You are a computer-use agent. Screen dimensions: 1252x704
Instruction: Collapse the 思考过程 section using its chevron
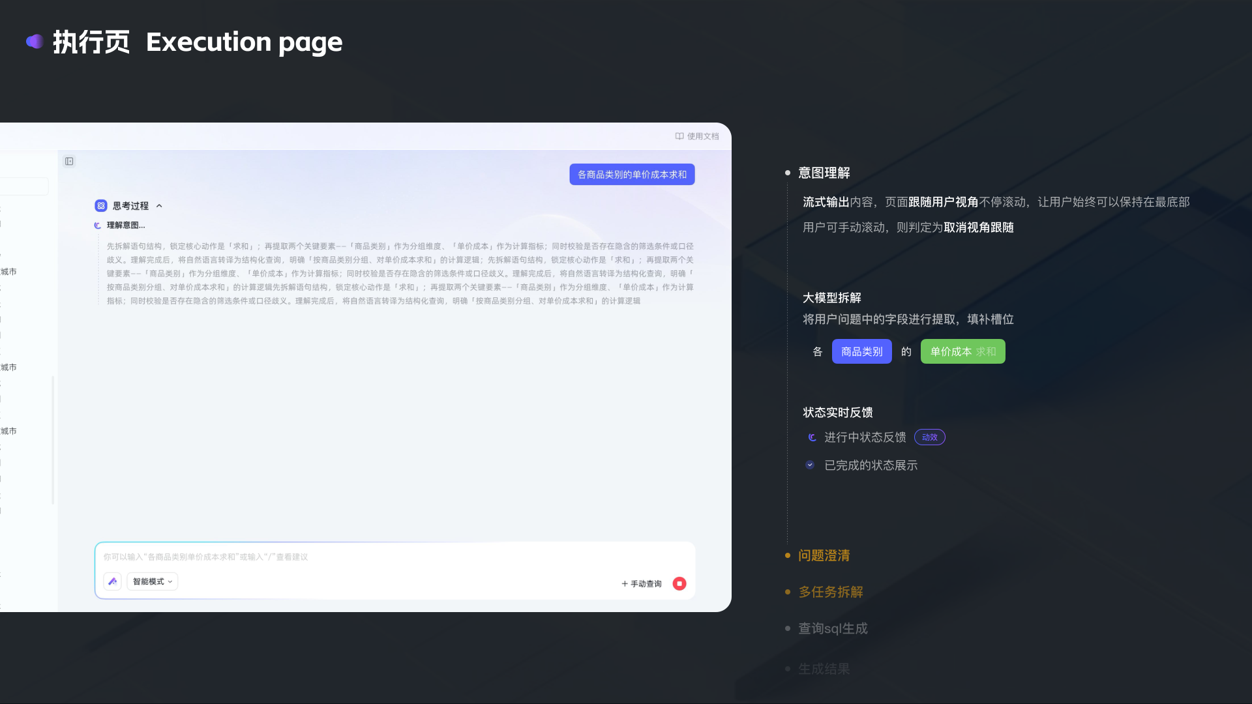pos(159,205)
